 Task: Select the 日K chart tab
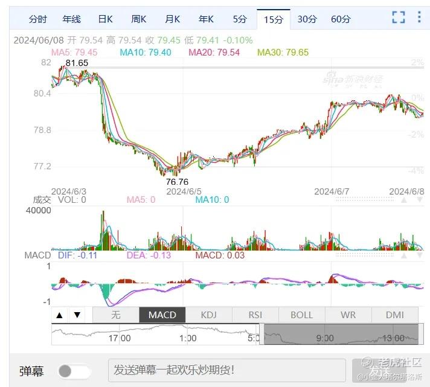[x=105, y=19]
